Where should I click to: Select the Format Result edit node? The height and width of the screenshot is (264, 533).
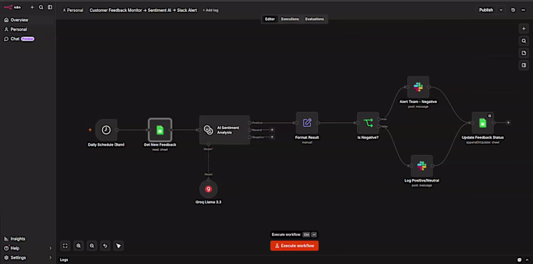pyautogui.click(x=307, y=123)
